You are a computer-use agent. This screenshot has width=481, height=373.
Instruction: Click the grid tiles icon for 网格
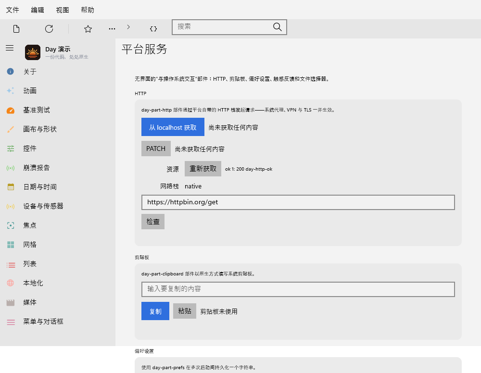tap(11, 245)
